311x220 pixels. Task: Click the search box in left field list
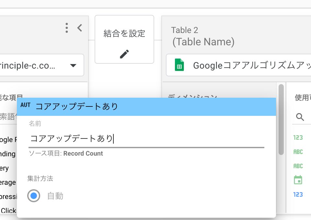[x=8, y=116]
